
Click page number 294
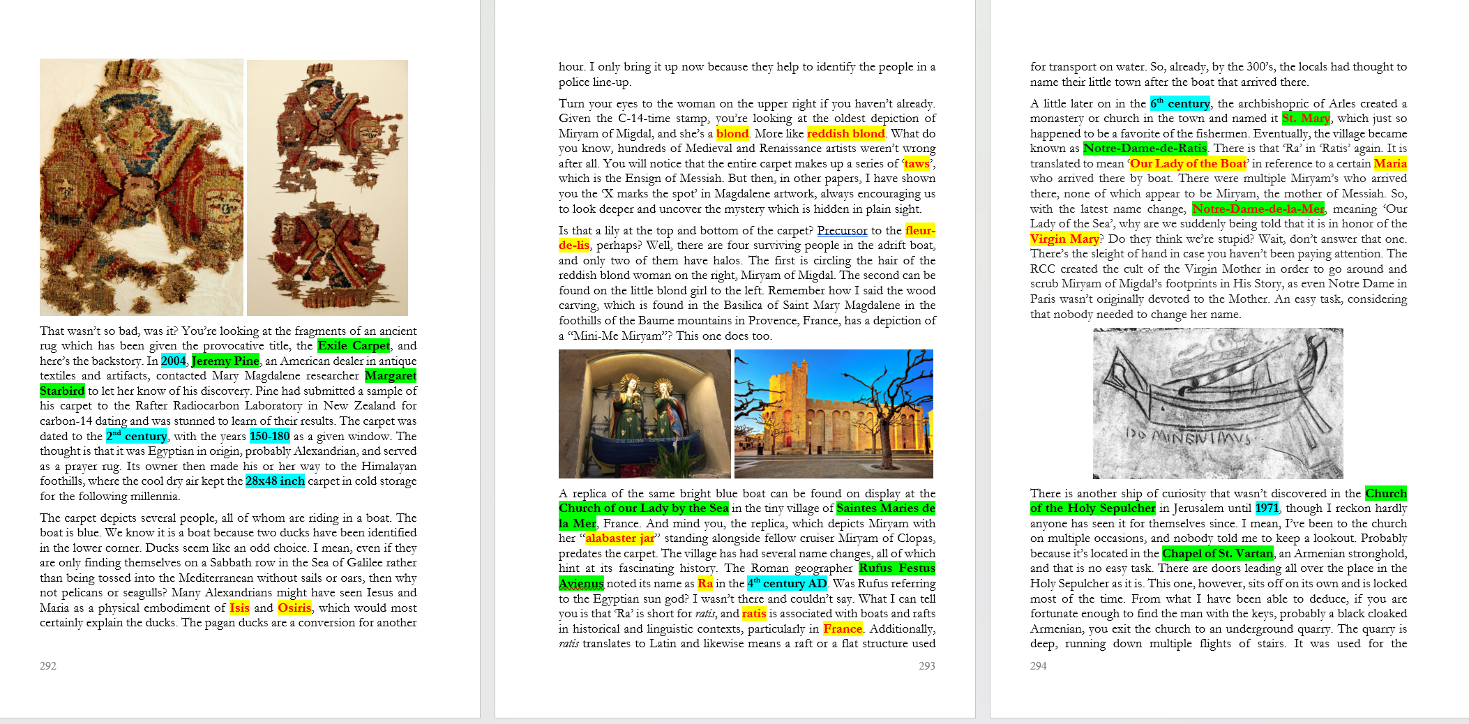pyautogui.click(x=1039, y=665)
